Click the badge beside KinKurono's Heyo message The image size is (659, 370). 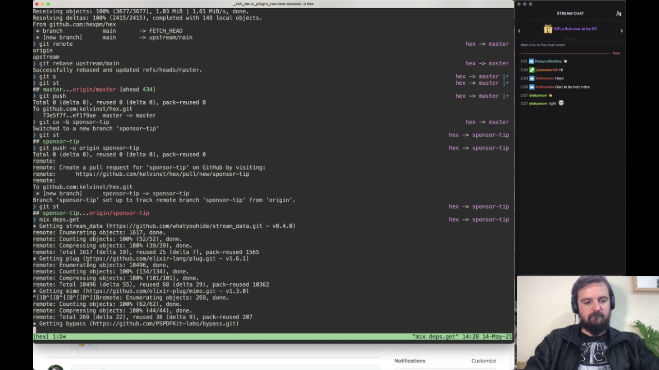(531, 78)
